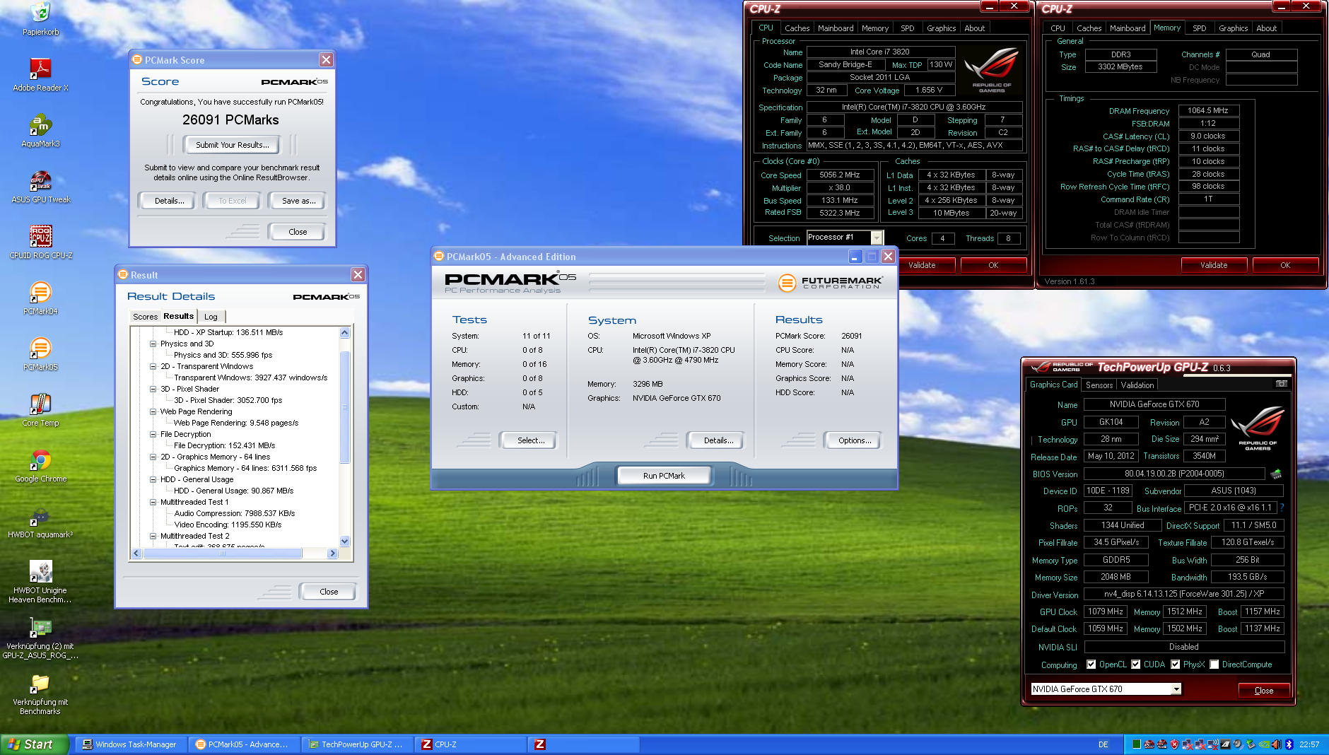
Task: Click the Result list vertical scrollbar thumb
Action: coord(344,406)
